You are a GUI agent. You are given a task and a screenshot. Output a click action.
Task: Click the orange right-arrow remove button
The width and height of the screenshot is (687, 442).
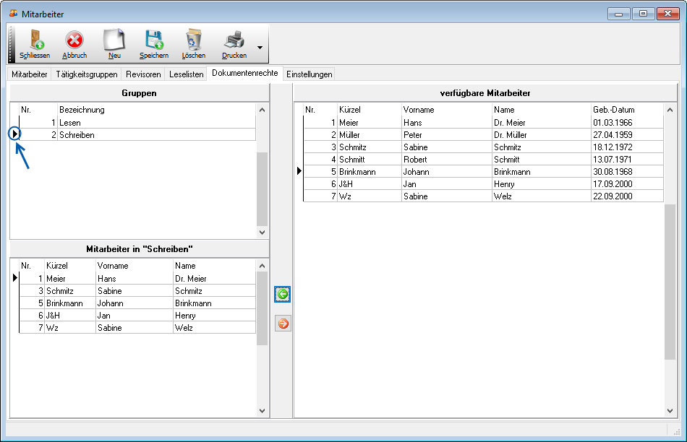click(x=283, y=324)
